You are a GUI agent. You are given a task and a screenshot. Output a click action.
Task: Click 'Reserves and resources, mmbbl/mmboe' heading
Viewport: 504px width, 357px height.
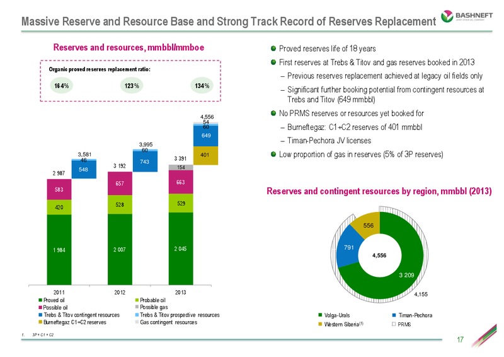129,47
